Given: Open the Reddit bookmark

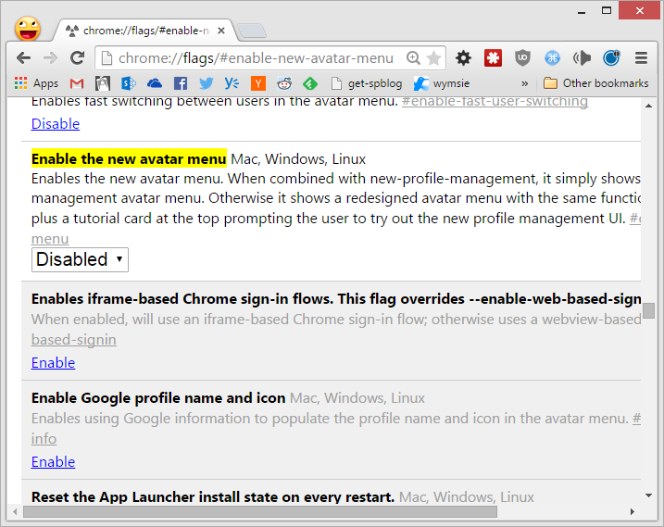Looking at the screenshot, I should 284,83.
